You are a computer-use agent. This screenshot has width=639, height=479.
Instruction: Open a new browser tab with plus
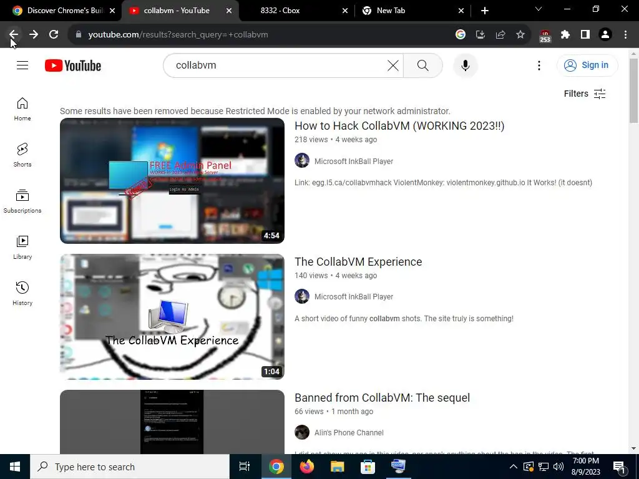(x=484, y=11)
